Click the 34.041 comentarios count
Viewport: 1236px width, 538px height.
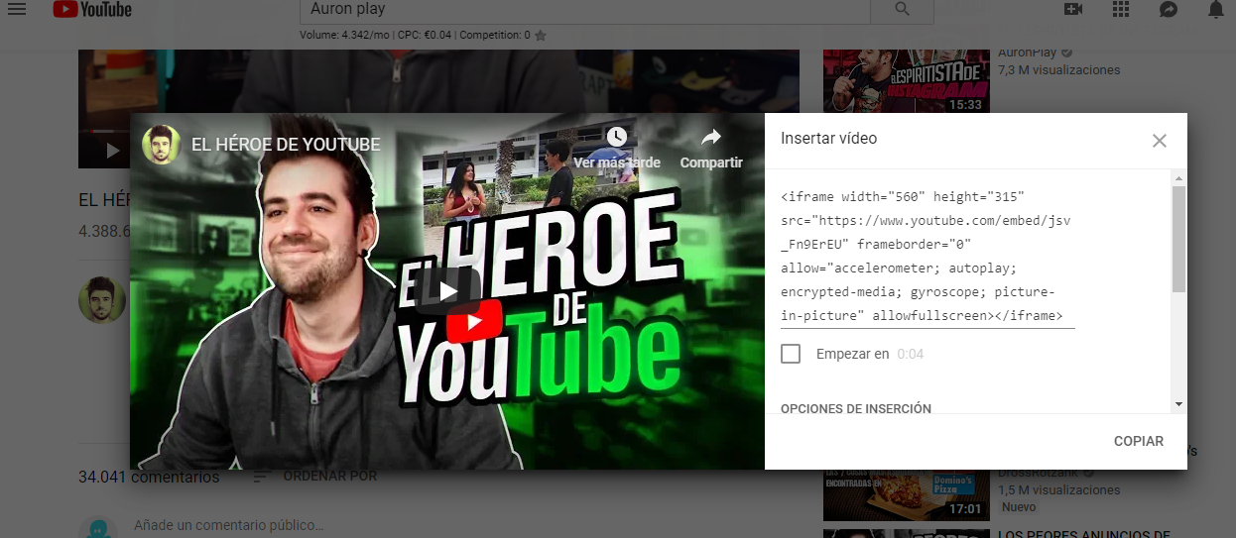pyautogui.click(x=149, y=478)
